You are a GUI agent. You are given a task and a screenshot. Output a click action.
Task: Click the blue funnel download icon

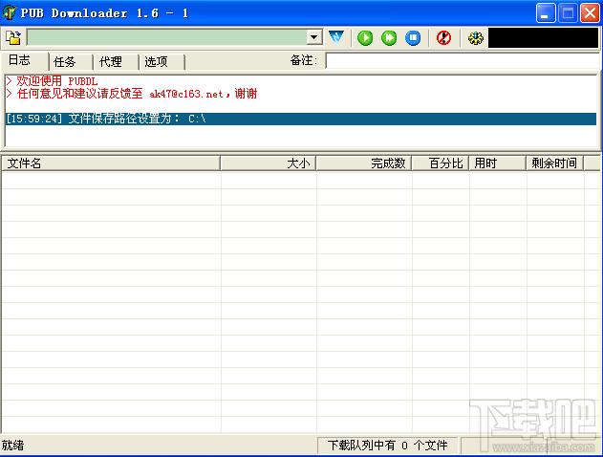(336, 37)
